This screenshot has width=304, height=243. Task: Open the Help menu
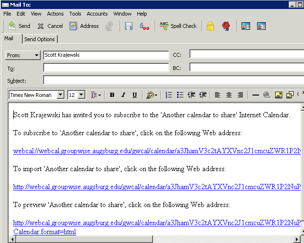(142, 14)
